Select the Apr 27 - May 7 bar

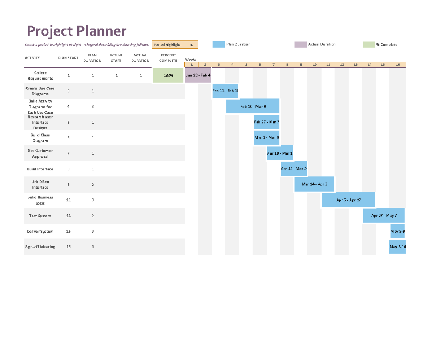pyautogui.click(x=384, y=216)
